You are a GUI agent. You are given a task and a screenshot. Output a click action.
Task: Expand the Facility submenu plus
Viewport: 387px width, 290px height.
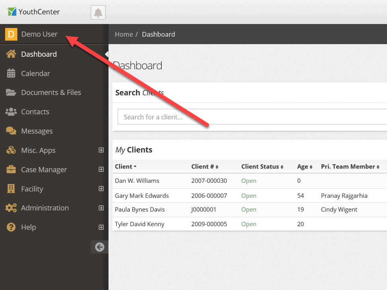(101, 188)
